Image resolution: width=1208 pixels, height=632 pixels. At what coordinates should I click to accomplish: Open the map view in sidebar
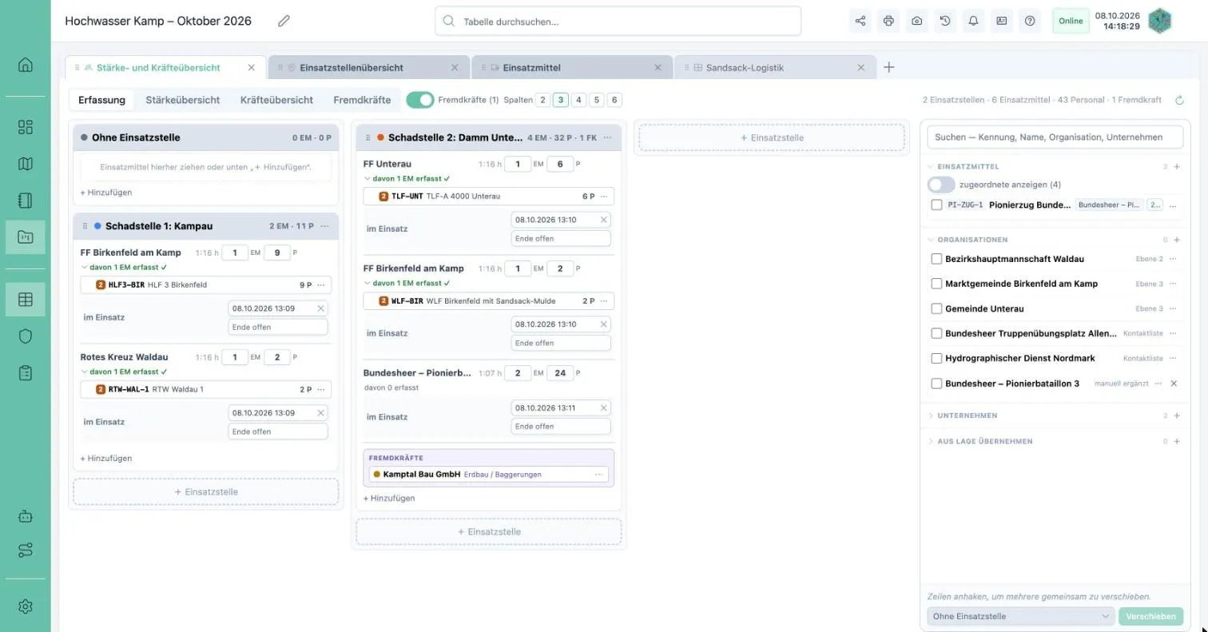coord(26,164)
